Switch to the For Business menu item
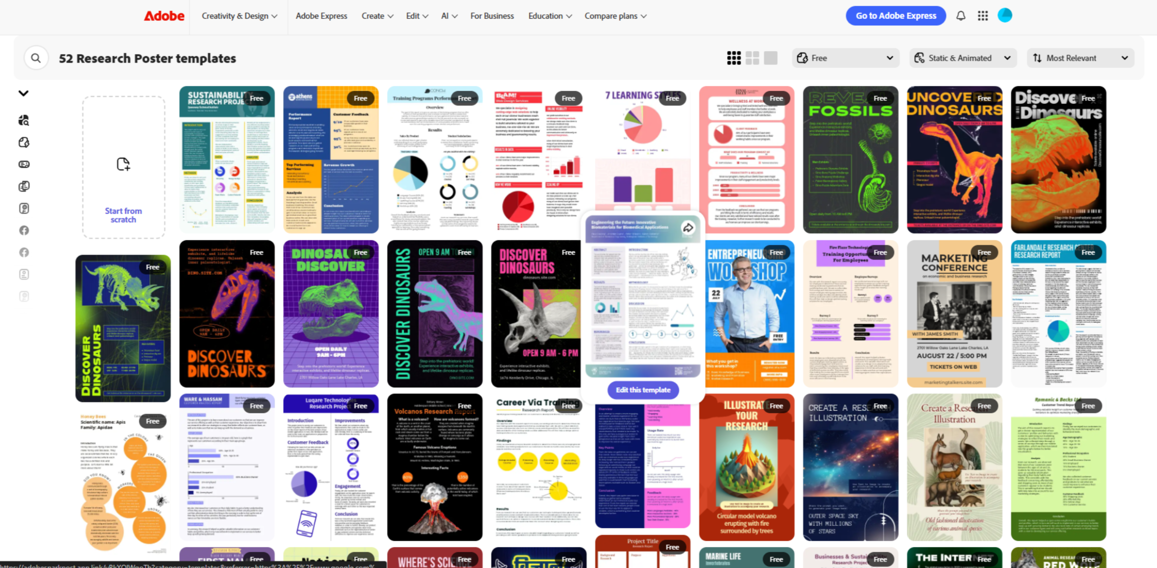Image resolution: width=1157 pixels, height=568 pixels. click(x=492, y=16)
